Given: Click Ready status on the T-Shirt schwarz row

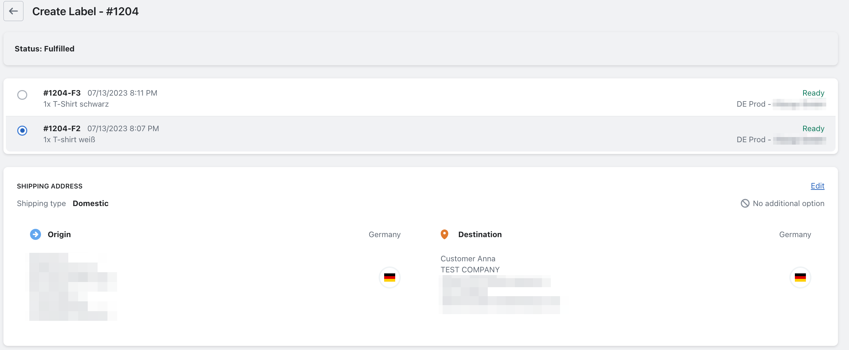Looking at the screenshot, I should click(813, 93).
